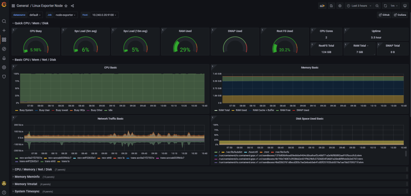
Task: Open the Last 3 hours time picker
Action: click(x=359, y=6)
